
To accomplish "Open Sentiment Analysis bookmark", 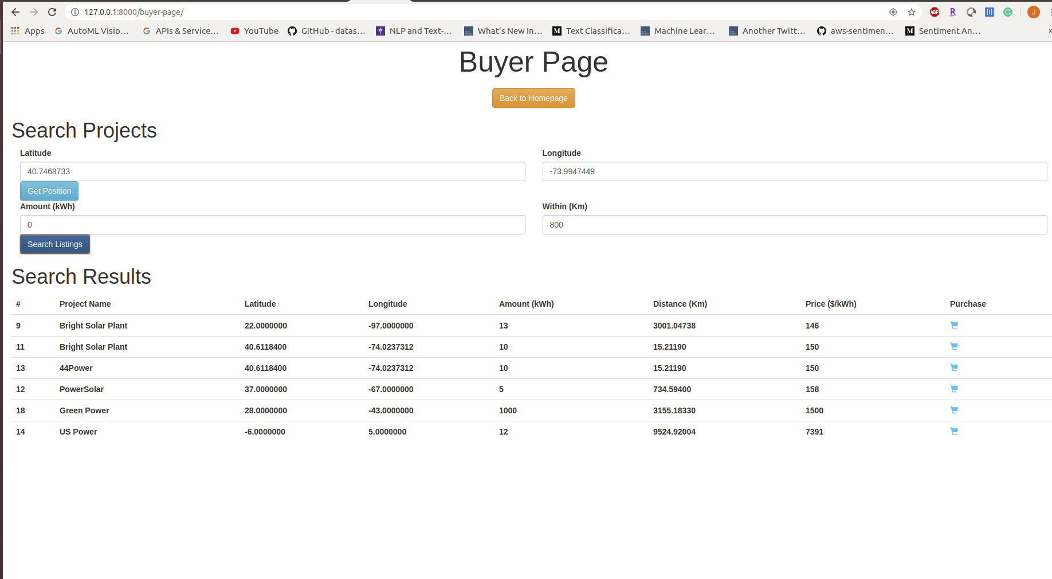I will point(943,31).
